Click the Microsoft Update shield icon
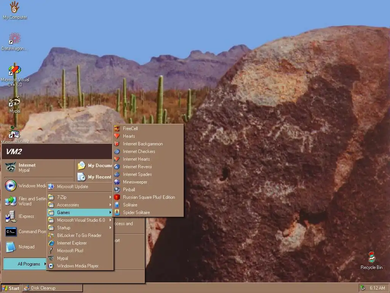 tap(51, 186)
